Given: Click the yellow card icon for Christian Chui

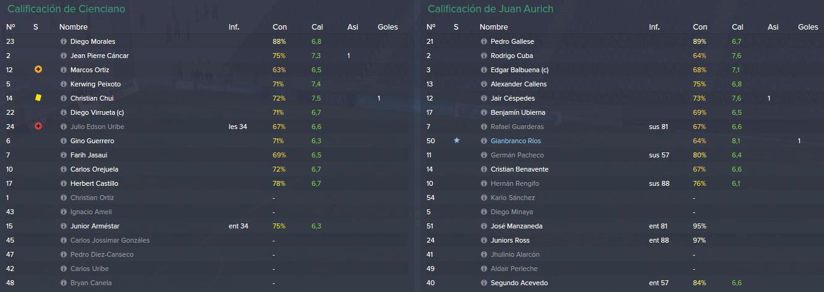Looking at the screenshot, I should click(x=38, y=98).
